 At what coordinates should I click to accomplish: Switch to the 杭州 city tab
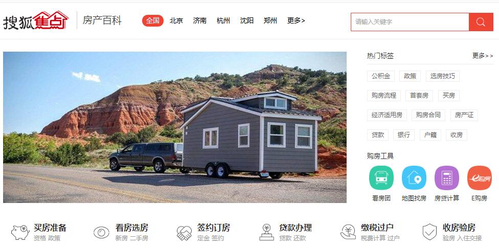[x=223, y=20]
